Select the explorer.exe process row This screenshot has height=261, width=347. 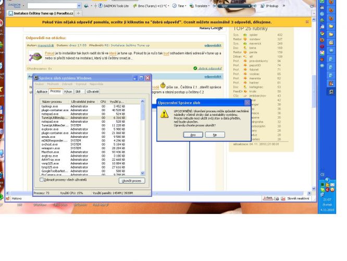[x=83, y=129]
